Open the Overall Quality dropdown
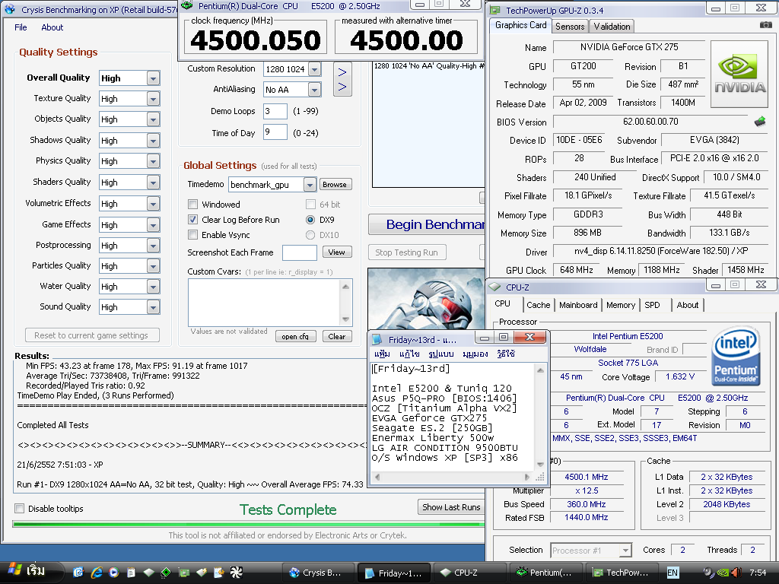The height and width of the screenshot is (584, 779). click(x=153, y=78)
